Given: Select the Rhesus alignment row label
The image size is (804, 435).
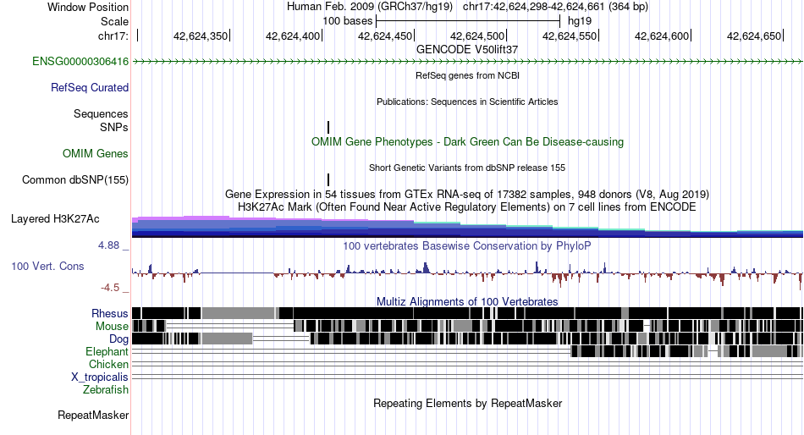Looking at the screenshot, I should coord(109,313).
